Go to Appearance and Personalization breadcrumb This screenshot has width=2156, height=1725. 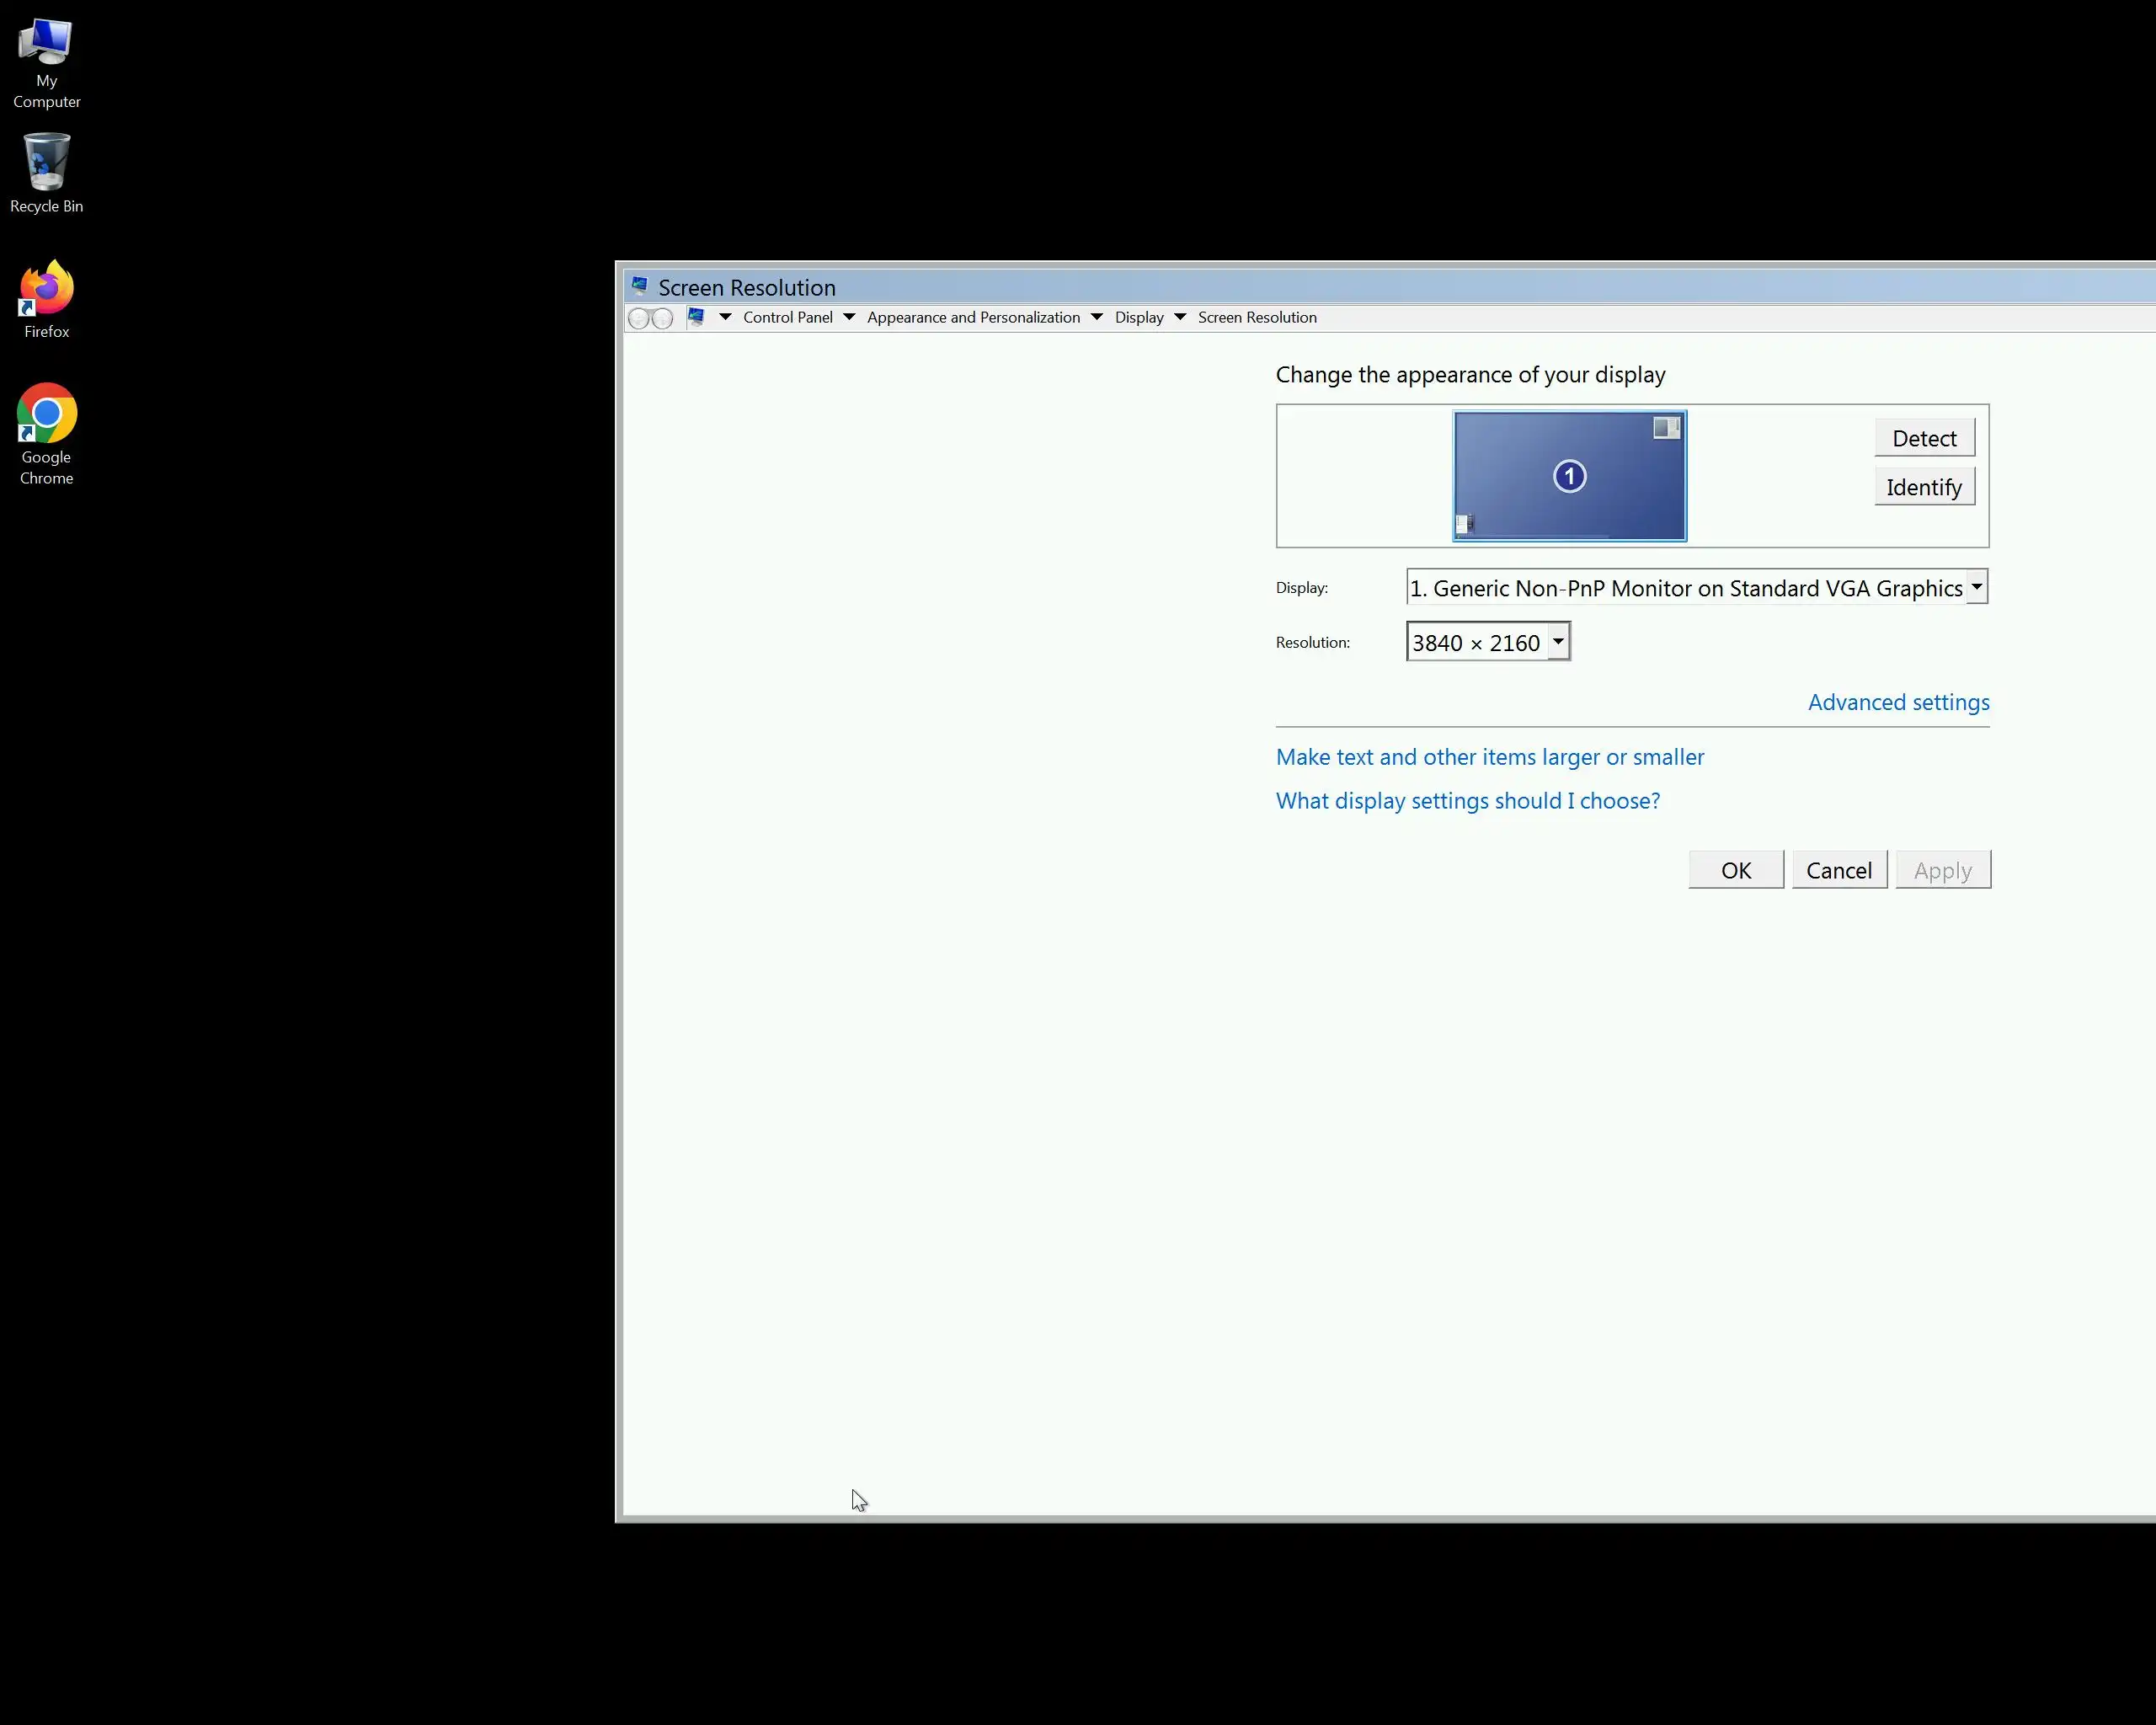click(x=972, y=317)
